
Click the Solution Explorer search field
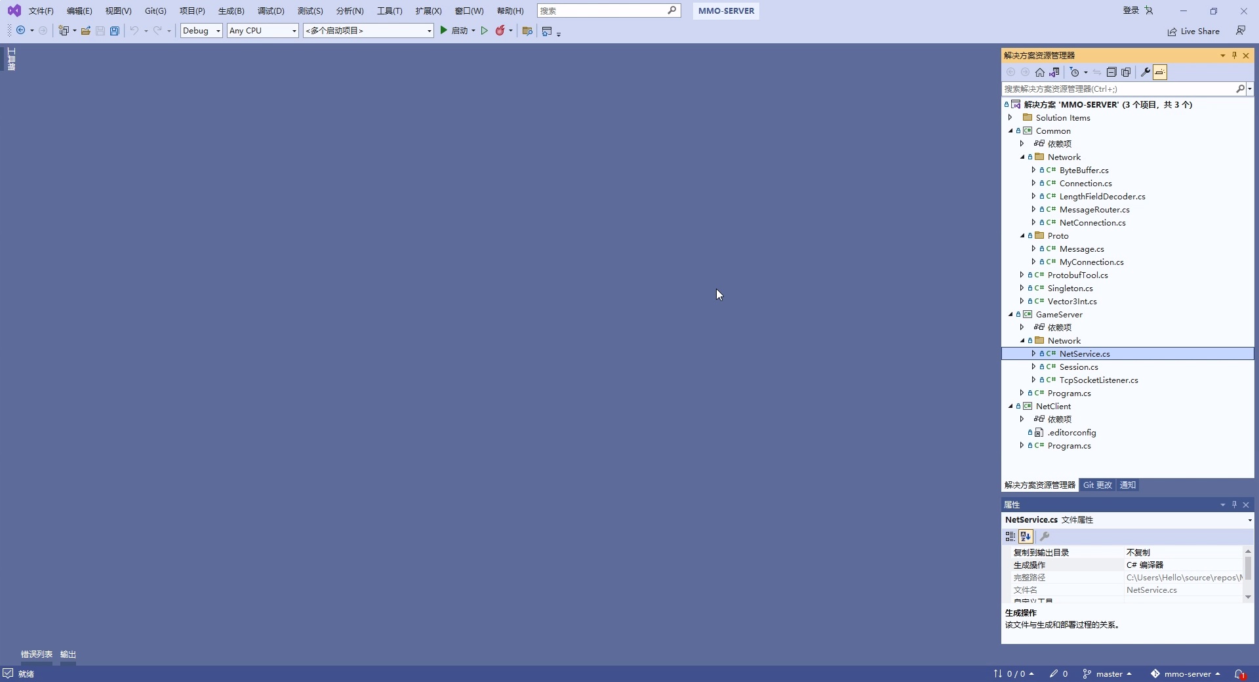click(1118, 89)
